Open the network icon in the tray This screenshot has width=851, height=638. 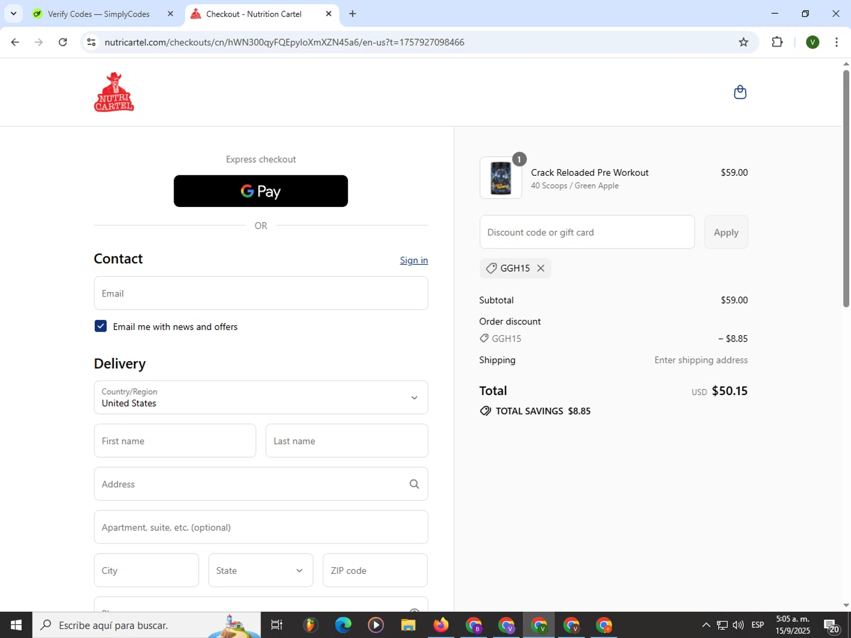(722, 625)
